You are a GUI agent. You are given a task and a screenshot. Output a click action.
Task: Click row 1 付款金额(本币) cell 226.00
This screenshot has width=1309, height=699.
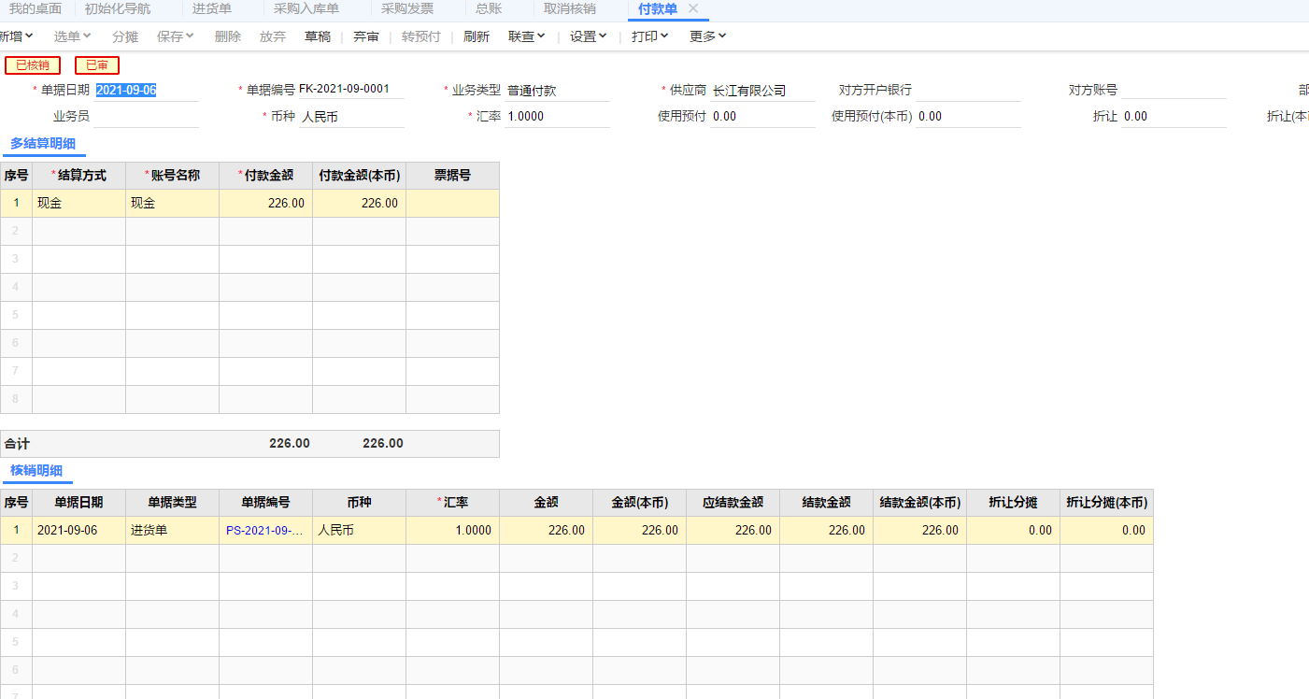coord(359,204)
